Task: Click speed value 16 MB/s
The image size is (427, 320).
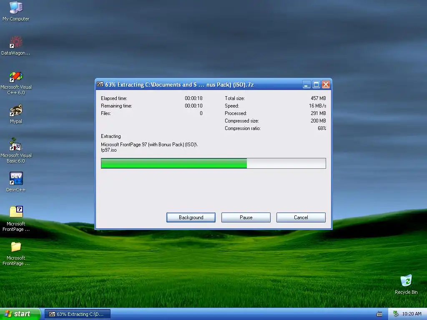Action: [x=317, y=106]
